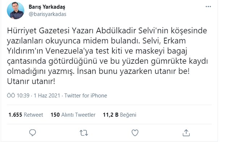View the 1.655 Retweet list
Screen dimensions: 236x142
(26, 115)
